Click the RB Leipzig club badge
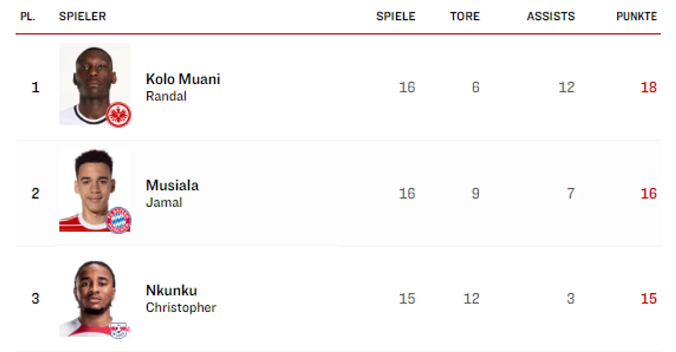The height and width of the screenshot is (352, 676). (119, 330)
